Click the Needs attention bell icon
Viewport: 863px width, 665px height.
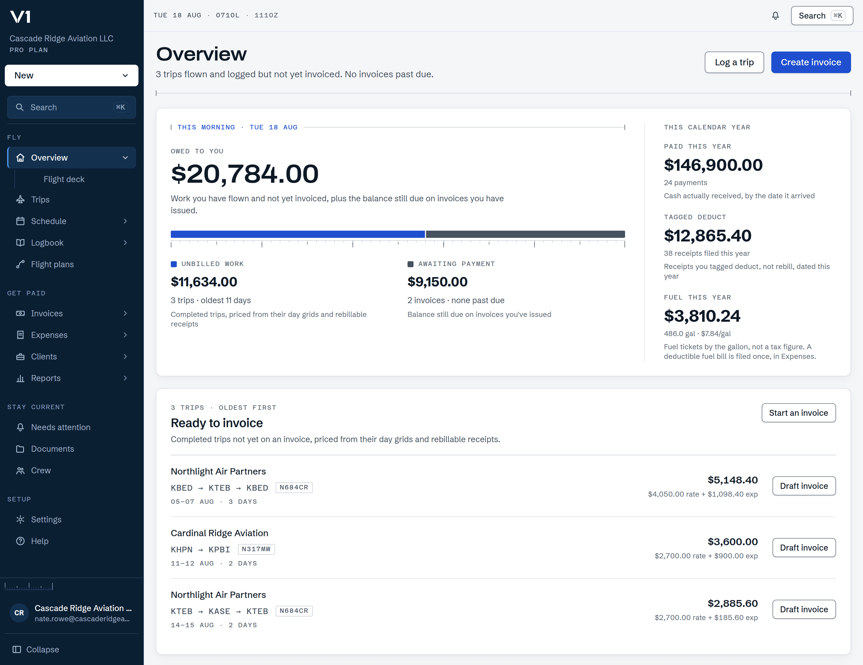click(x=20, y=427)
